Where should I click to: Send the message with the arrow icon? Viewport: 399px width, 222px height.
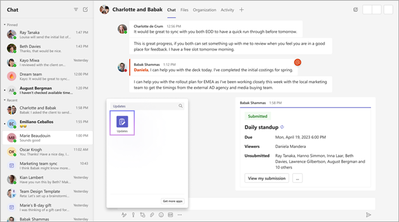pos(368,215)
